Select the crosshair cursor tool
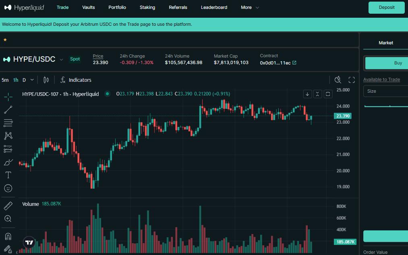The height and width of the screenshot is (255, 408). tap(8, 97)
